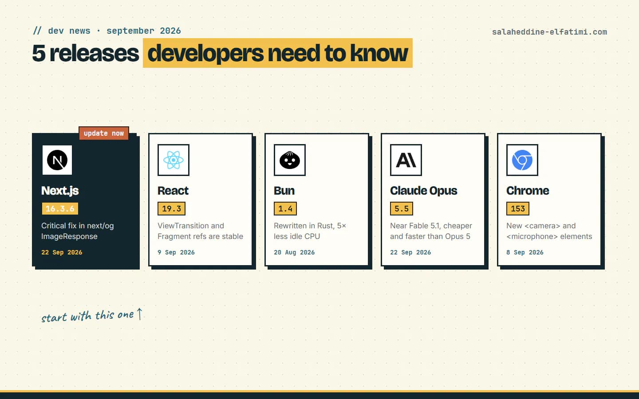Open the salaheddine-elfatimi.com link
Viewport: 639px width, 399px height.
549,32
